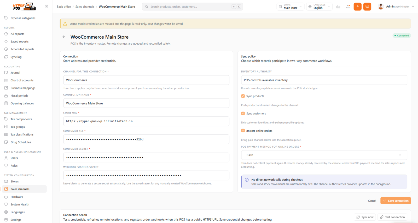Open the orange POS terminal icon button
Screen dimensions: 418x223
click(x=367, y=7)
